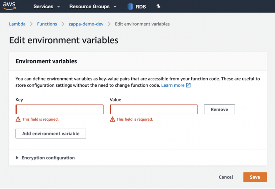Follow the Learn more link
Screen dimensions: 275x189
tap(173, 85)
